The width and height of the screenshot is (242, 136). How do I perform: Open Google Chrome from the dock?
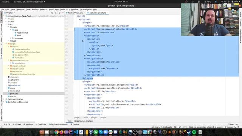(56, 132)
